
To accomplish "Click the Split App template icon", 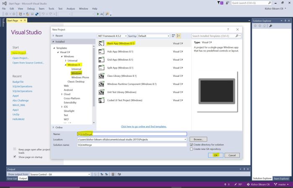I will pos(101,68).
